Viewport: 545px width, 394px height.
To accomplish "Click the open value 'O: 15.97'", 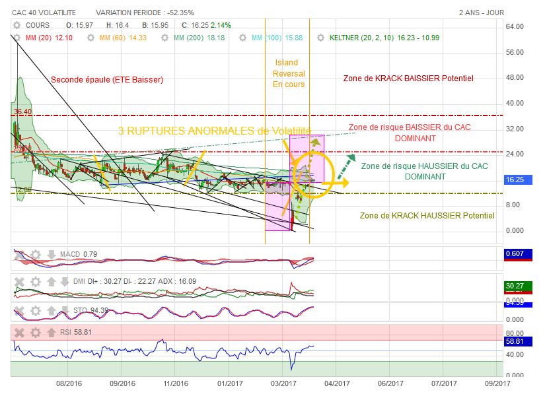I will click(x=79, y=25).
